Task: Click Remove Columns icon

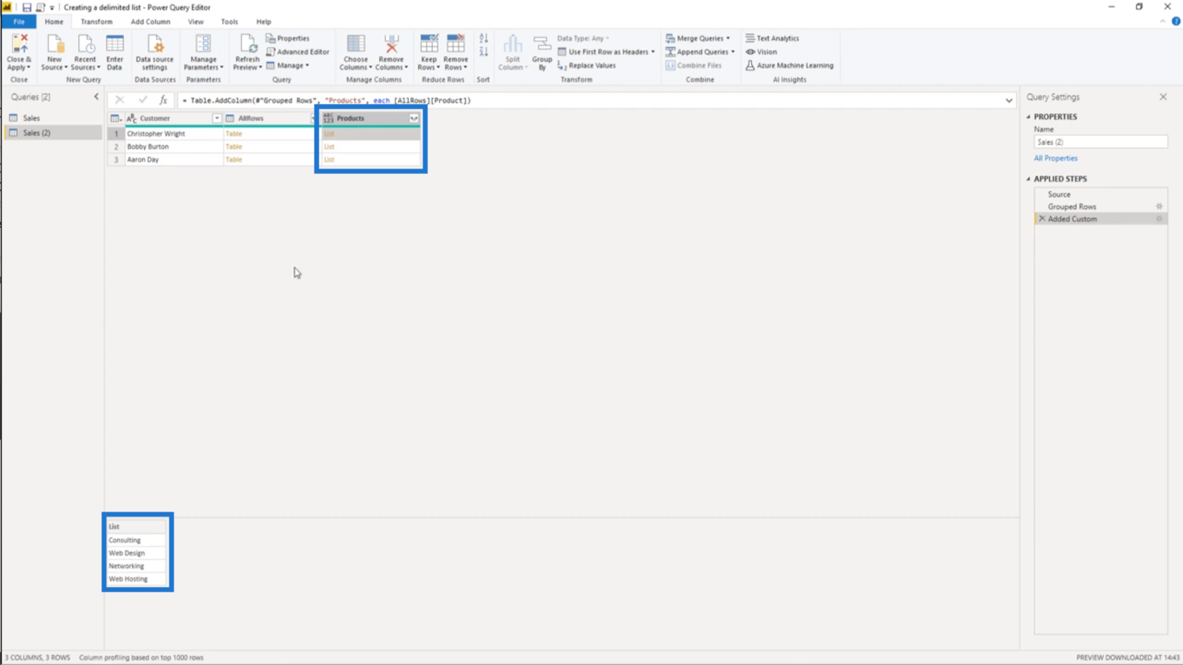Action: [392, 44]
